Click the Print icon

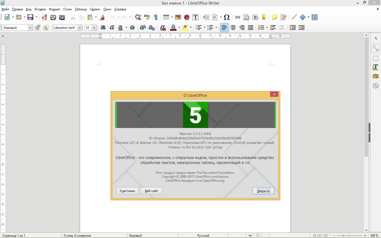point(53,17)
